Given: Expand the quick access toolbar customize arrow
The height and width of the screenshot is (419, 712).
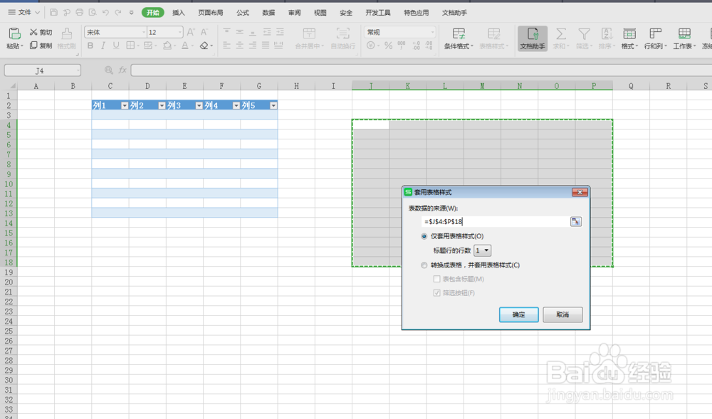Looking at the screenshot, I should pos(131,13).
